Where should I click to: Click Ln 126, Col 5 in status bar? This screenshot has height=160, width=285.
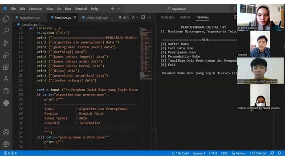point(180,153)
